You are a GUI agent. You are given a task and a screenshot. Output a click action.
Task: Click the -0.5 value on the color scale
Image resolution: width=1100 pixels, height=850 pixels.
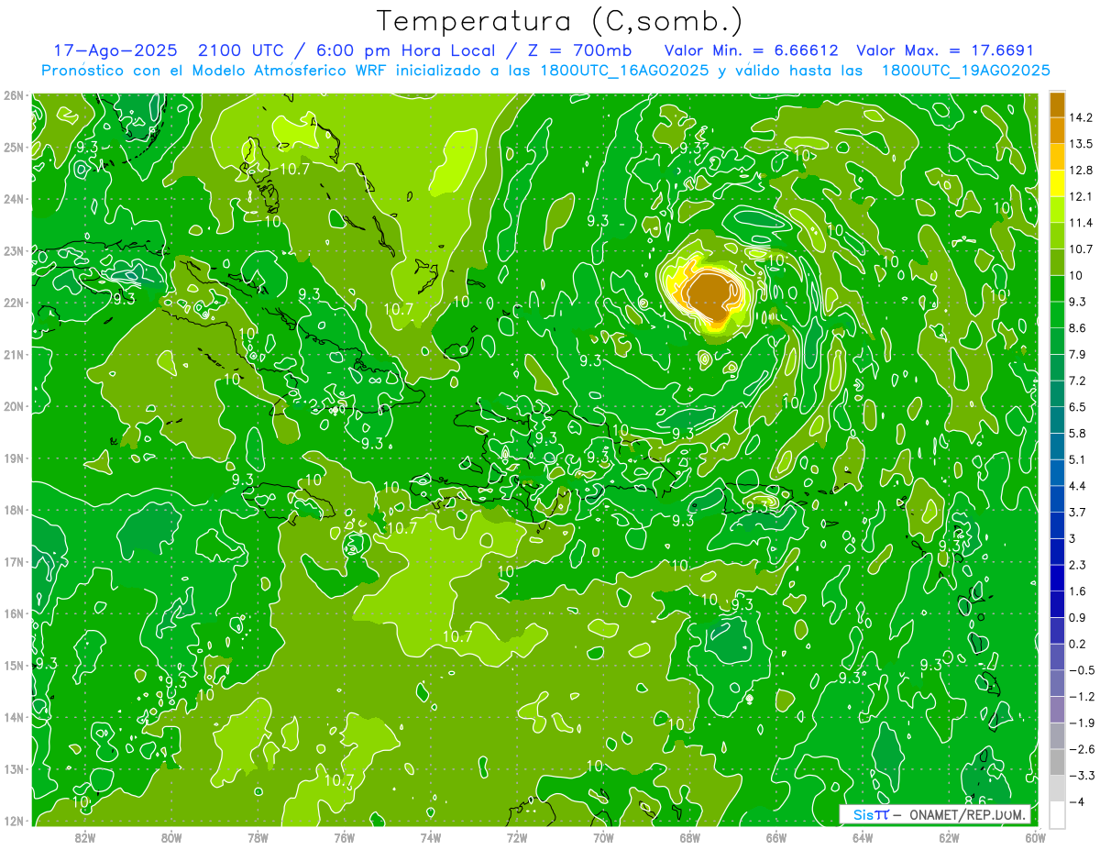[x=1081, y=670]
